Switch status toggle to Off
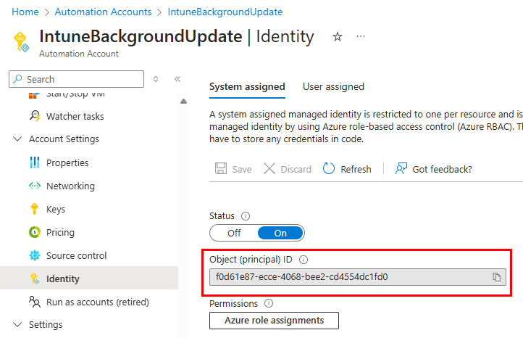Viewport: 523px width, 338px height. (234, 233)
